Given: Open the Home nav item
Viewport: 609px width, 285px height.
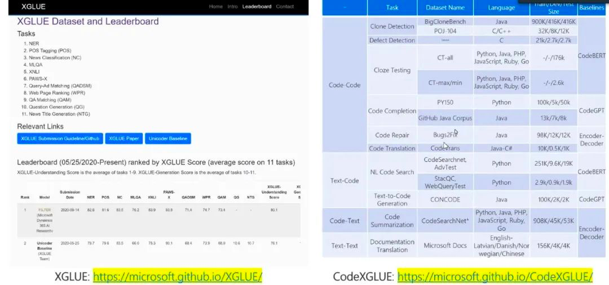Looking at the screenshot, I should (x=215, y=7).
